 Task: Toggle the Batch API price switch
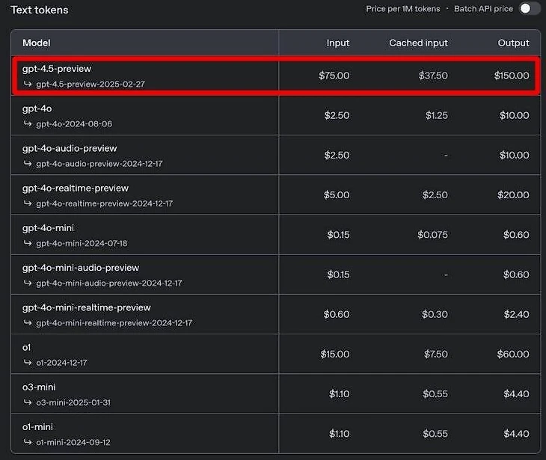(530, 9)
